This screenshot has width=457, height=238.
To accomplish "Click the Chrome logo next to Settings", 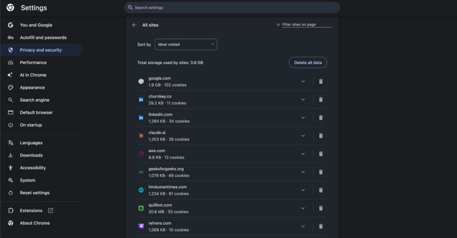I will point(10,8).
